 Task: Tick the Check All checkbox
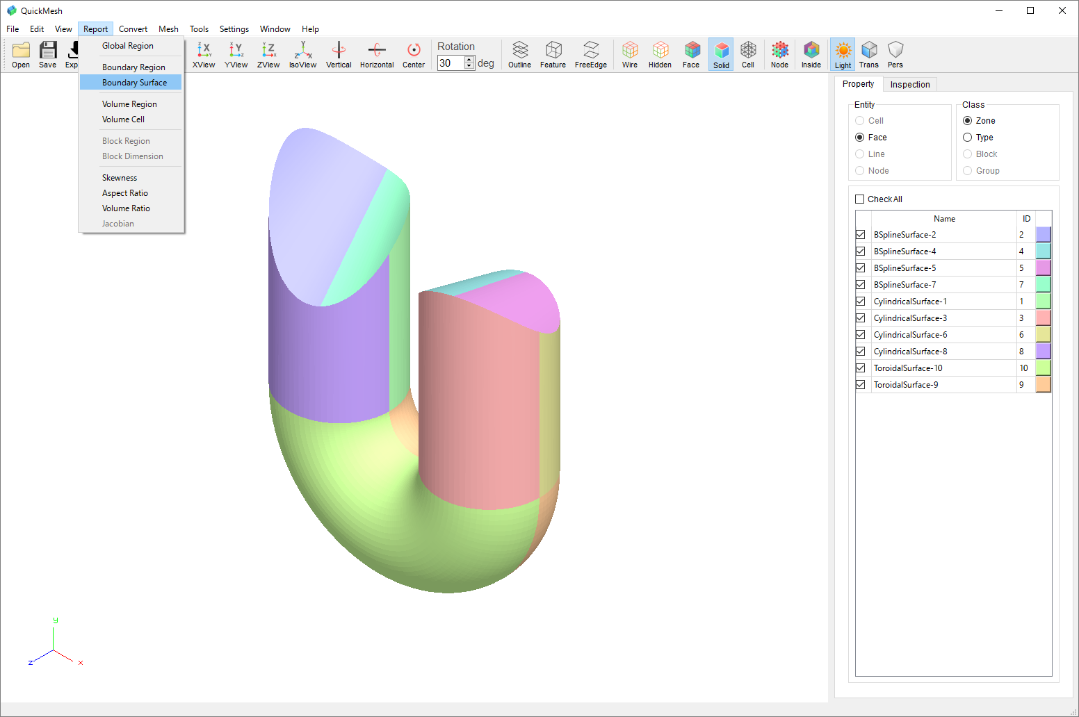(x=860, y=199)
